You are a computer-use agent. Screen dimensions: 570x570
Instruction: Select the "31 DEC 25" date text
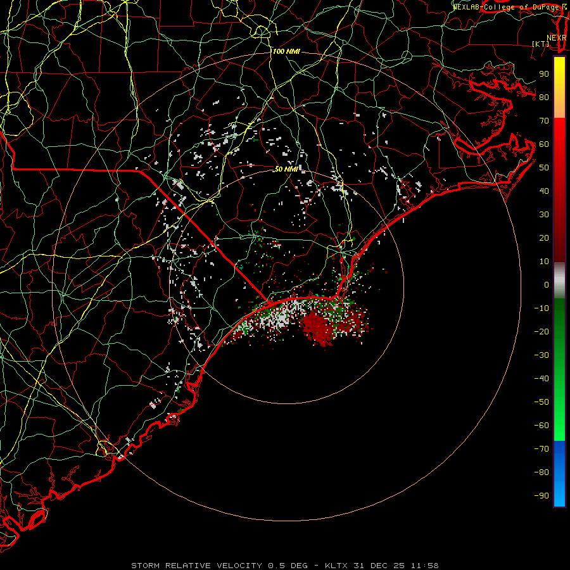379,566
